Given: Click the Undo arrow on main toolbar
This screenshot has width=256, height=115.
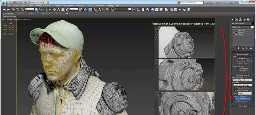Looking at the screenshot, I should pyautogui.click(x=4, y=9).
